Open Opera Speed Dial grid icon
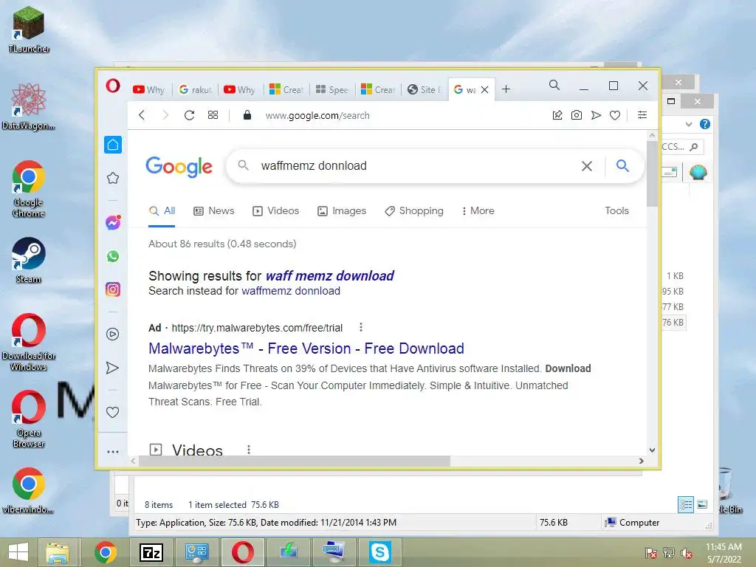Image resolution: width=756 pixels, height=567 pixels. 213,115
